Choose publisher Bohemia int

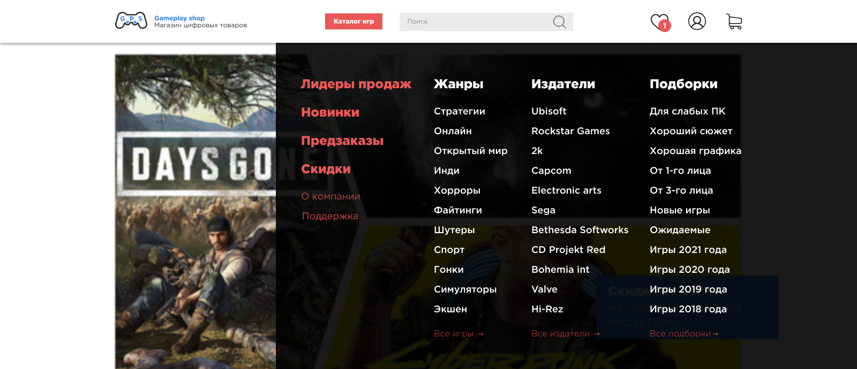(560, 270)
